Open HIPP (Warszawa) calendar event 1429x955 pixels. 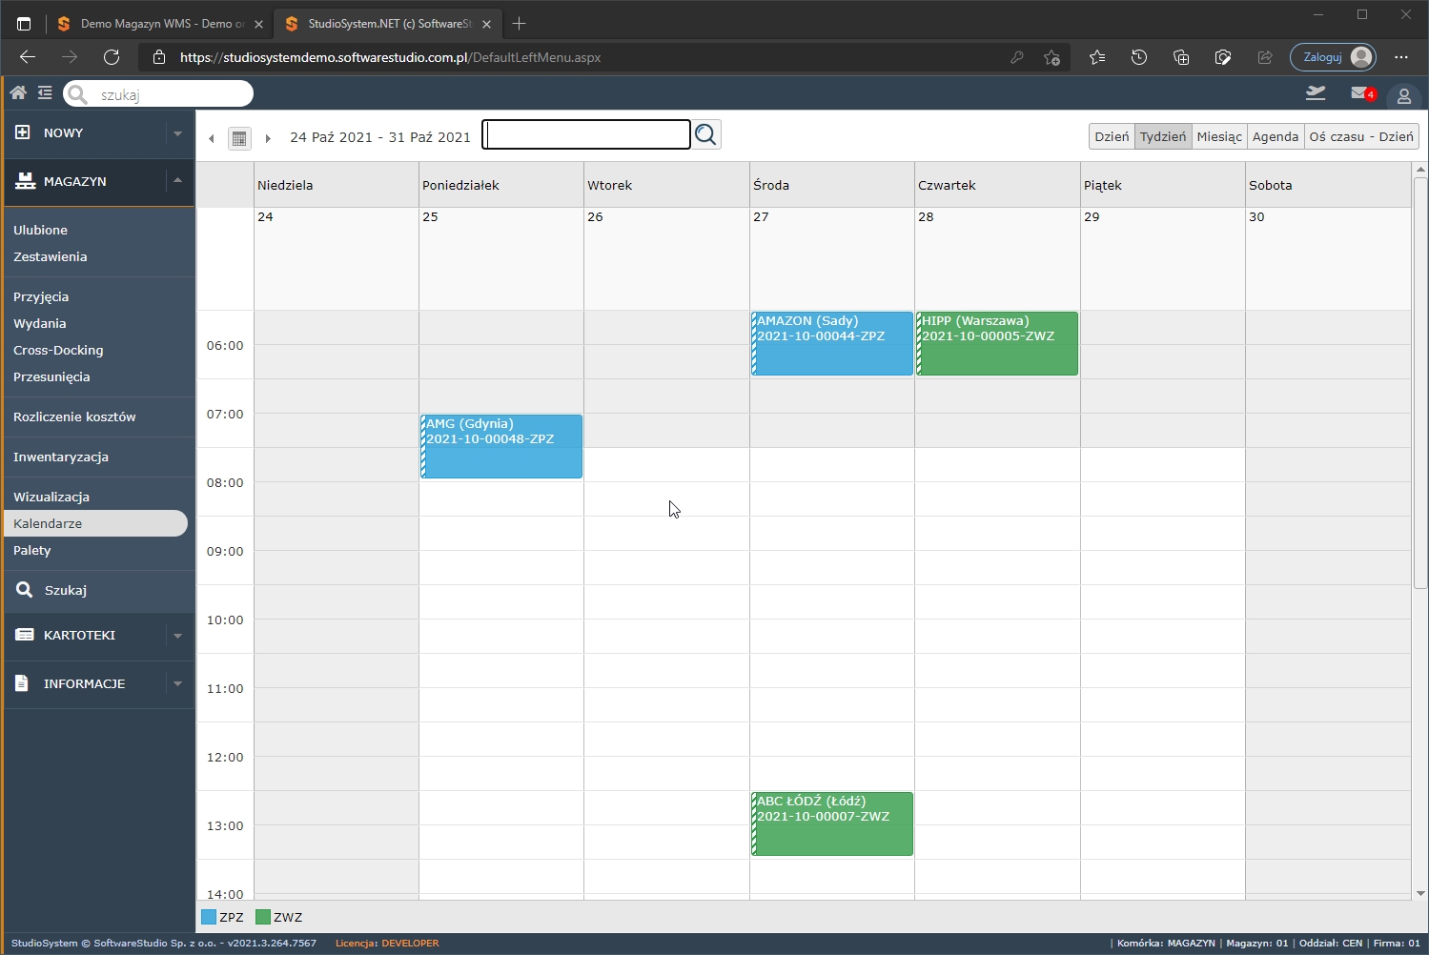tap(997, 343)
